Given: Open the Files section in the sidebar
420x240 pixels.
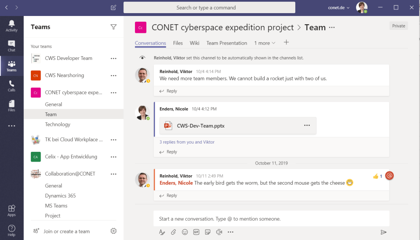Looking at the screenshot, I should [11, 106].
